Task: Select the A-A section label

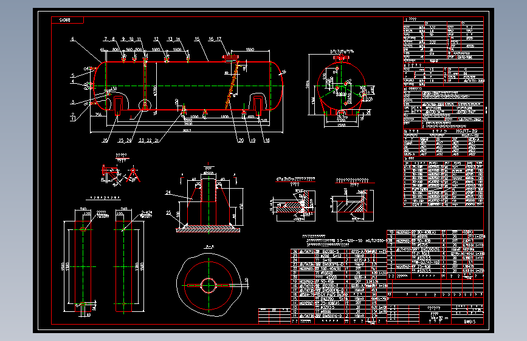Action: tap(209, 247)
